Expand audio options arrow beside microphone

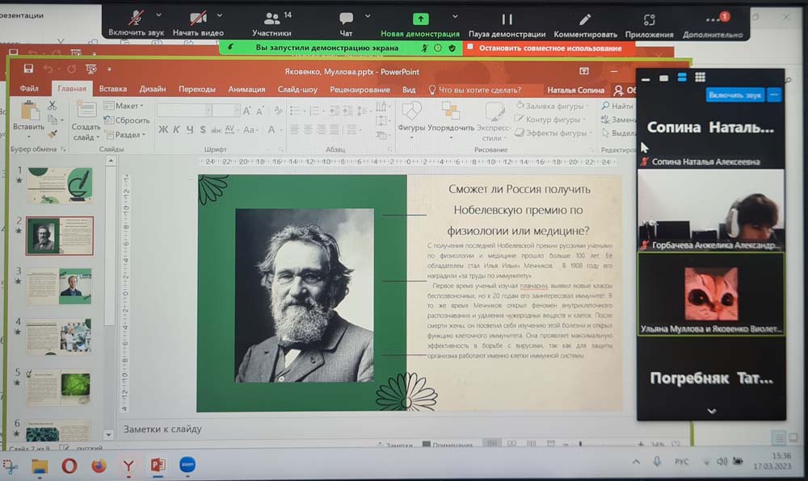point(158,15)
